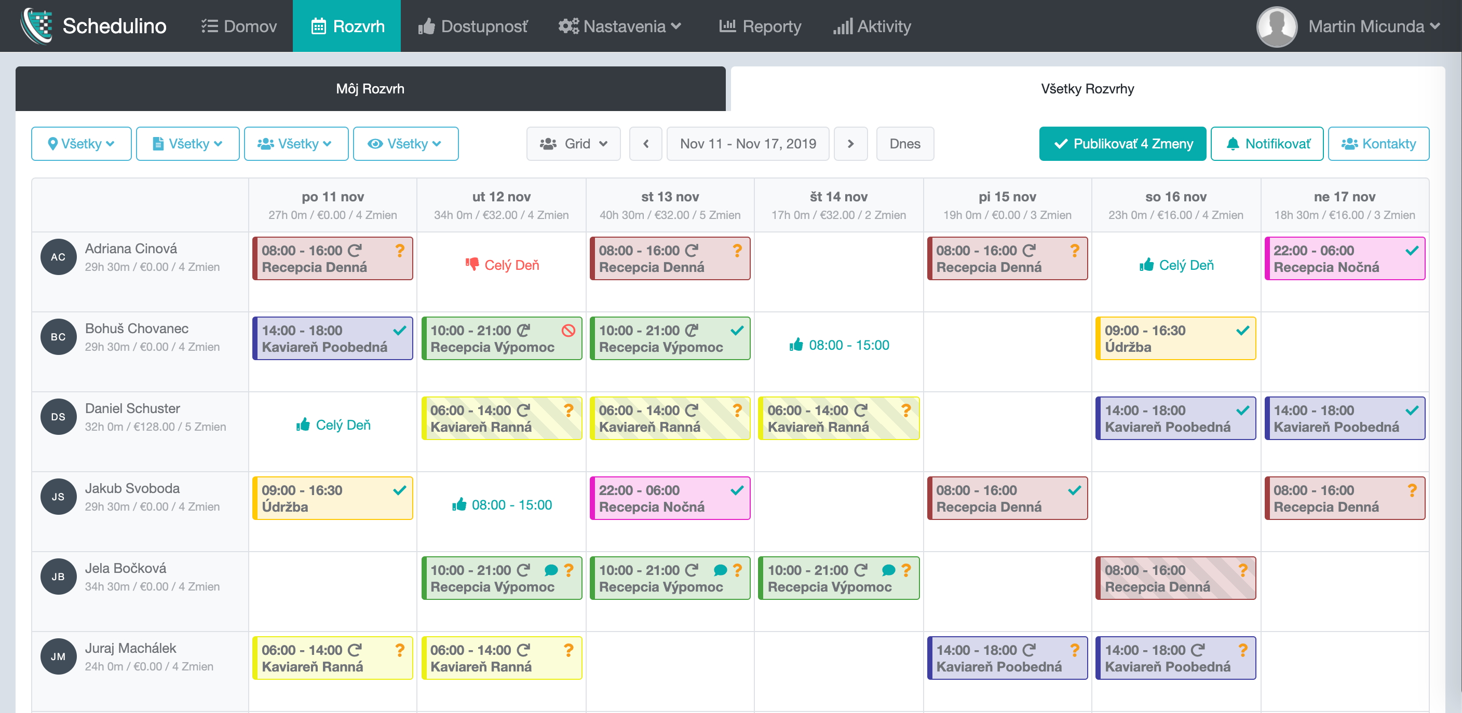This screenshot has width=1462, height=713.
Task: Click the Schedulino logo icon
Action: click(x=36, y=26)
